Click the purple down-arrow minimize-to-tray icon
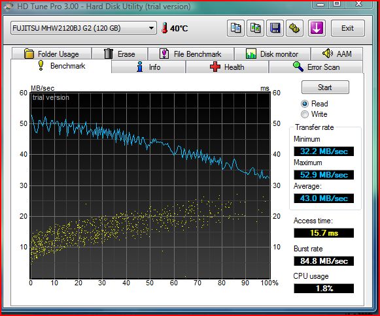380x316 pixels. point(317,28)
